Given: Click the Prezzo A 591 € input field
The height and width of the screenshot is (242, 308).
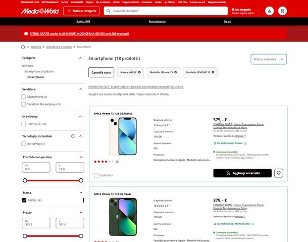Looking at the screenshot, I should click(x=70, y=223).
